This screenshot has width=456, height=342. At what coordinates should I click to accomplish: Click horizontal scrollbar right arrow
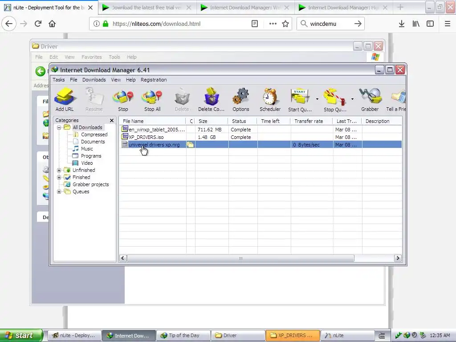tap(398, 258)
